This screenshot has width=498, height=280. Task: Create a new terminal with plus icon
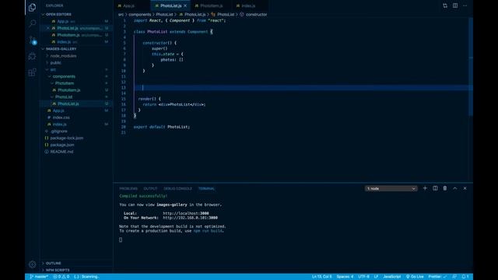click(425, 188)
